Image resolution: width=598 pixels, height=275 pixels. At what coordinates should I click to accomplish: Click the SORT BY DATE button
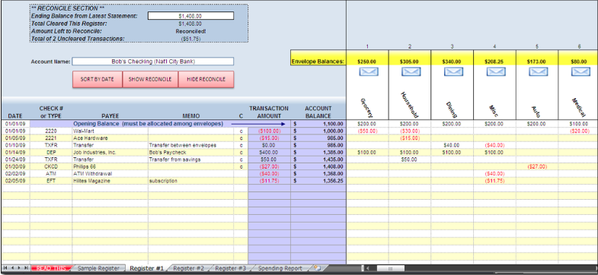click(x=98, y=80)
